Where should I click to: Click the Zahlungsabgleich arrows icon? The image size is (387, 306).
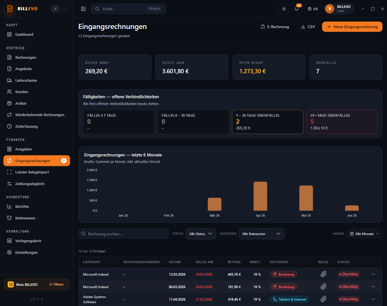pyautogui.click(x=9, y=184)
